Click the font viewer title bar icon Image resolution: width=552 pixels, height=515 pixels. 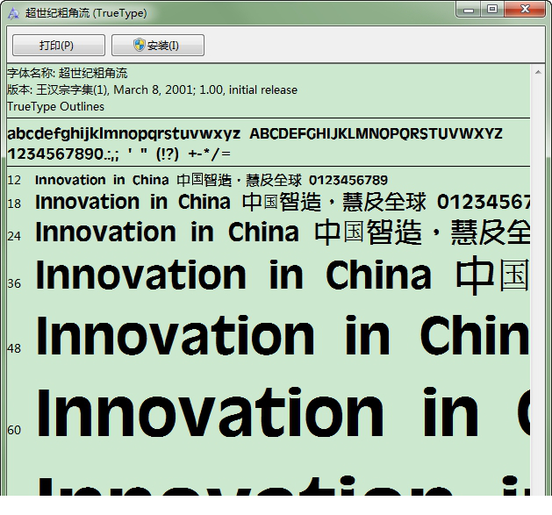click(13, 13)
